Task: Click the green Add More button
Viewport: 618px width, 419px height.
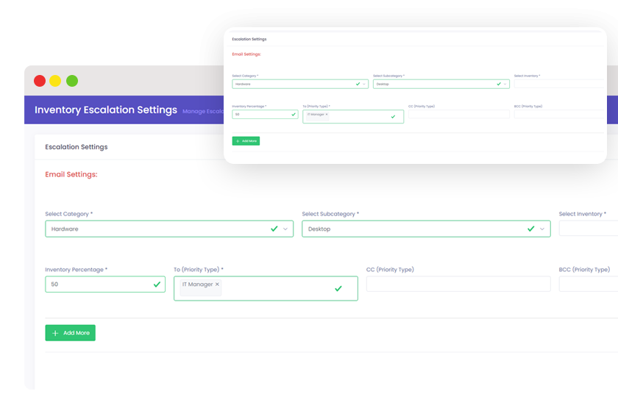Action: (x=70, y=333)
